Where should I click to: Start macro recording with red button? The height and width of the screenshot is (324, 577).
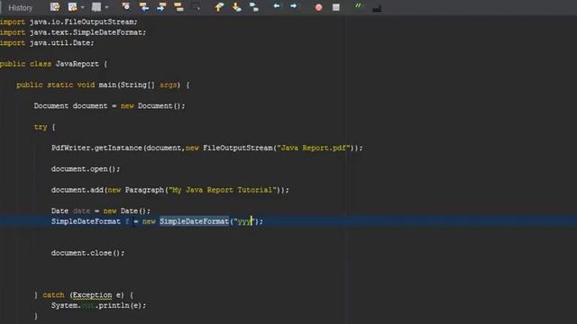pos(318,7)
